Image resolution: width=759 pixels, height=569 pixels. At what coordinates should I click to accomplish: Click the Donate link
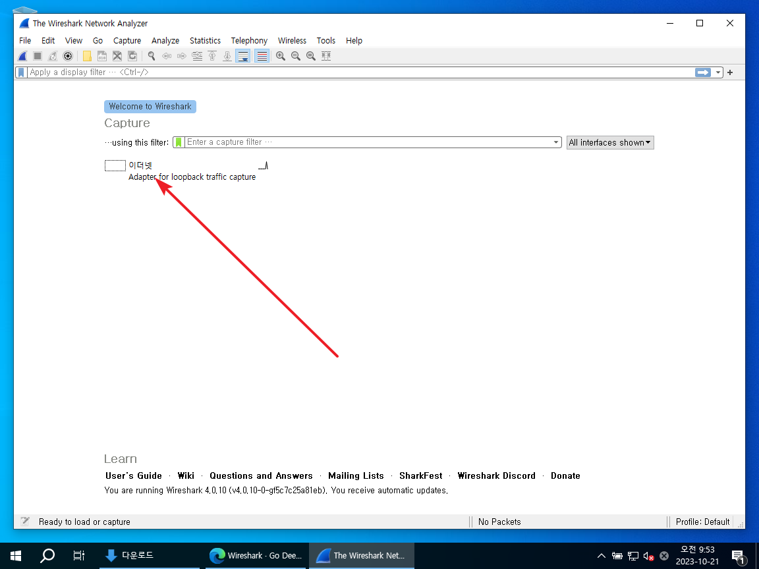pos(565,475)
